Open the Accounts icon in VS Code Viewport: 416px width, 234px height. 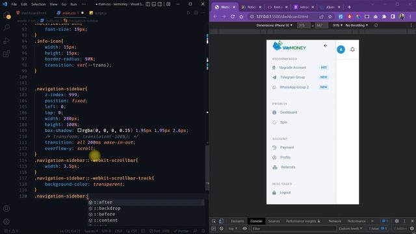click(6, 209)
